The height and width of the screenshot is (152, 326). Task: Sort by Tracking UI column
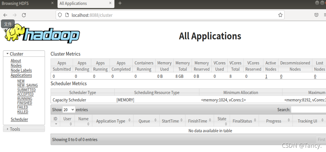[322, 120]
